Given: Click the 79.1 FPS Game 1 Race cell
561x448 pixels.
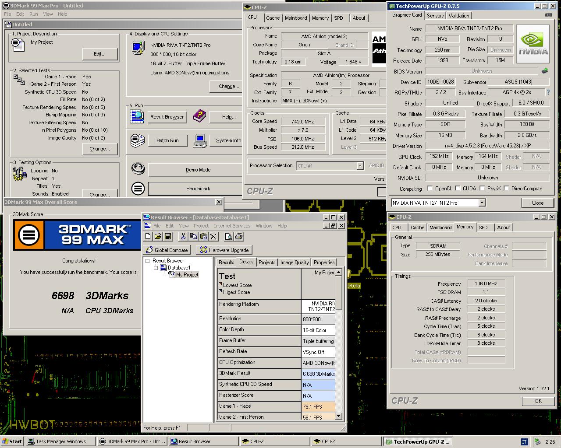Looking at the screenshot, I should [319, 406].
